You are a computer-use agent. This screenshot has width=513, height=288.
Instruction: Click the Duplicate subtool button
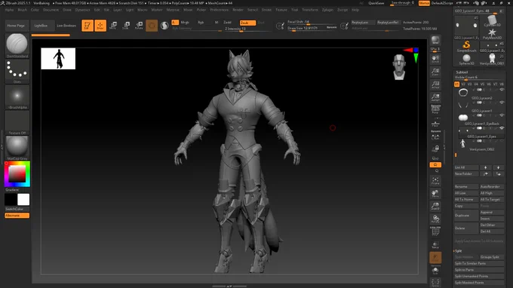click(x=466, y=216)
